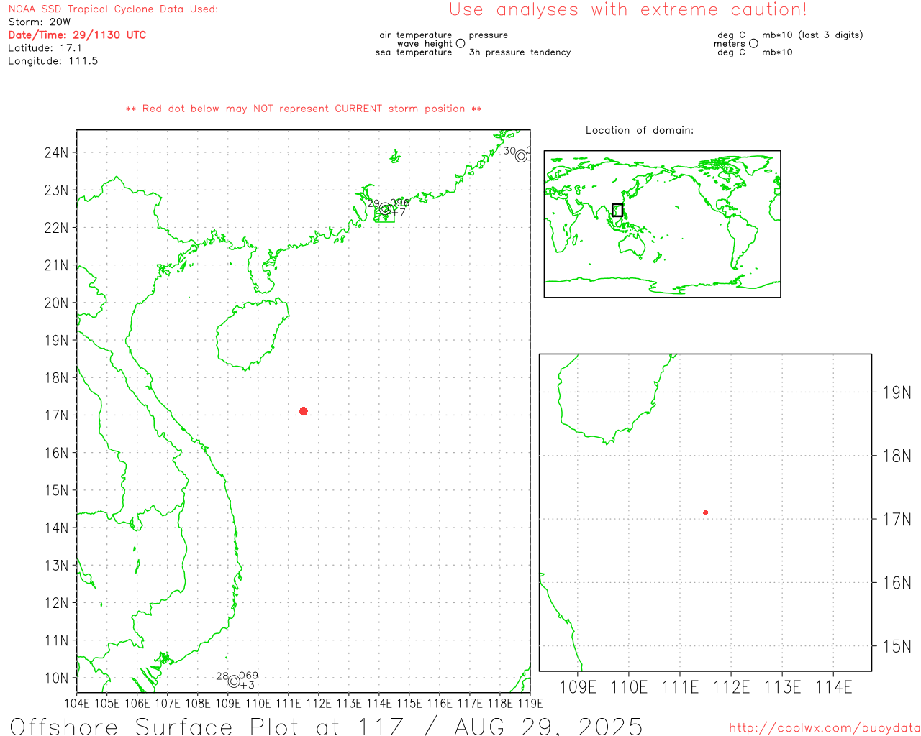Click the '21N' latitude label on main map
The width and height of the screenshot is (921, 736).
(56, 265)
